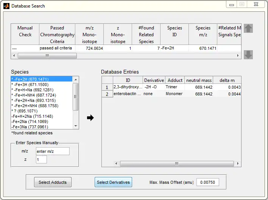Open the Select Adducts dialog
Screen dimensions: 268x200
(53, 182)
